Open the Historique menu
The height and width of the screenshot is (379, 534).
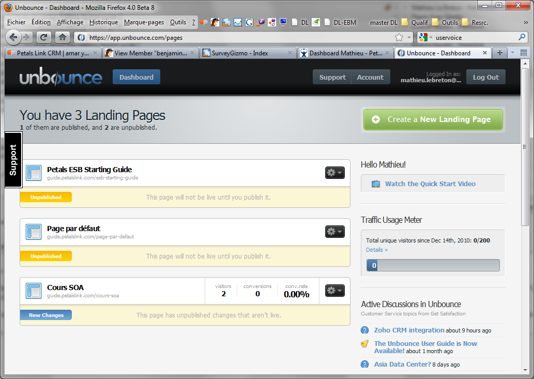pos(103,22)
